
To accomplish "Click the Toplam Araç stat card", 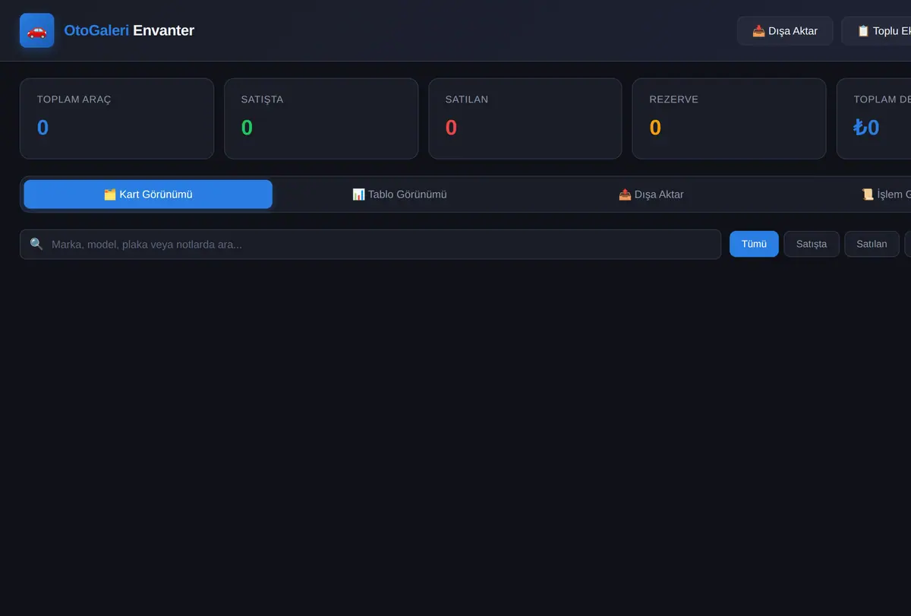I will click(117, 118).
